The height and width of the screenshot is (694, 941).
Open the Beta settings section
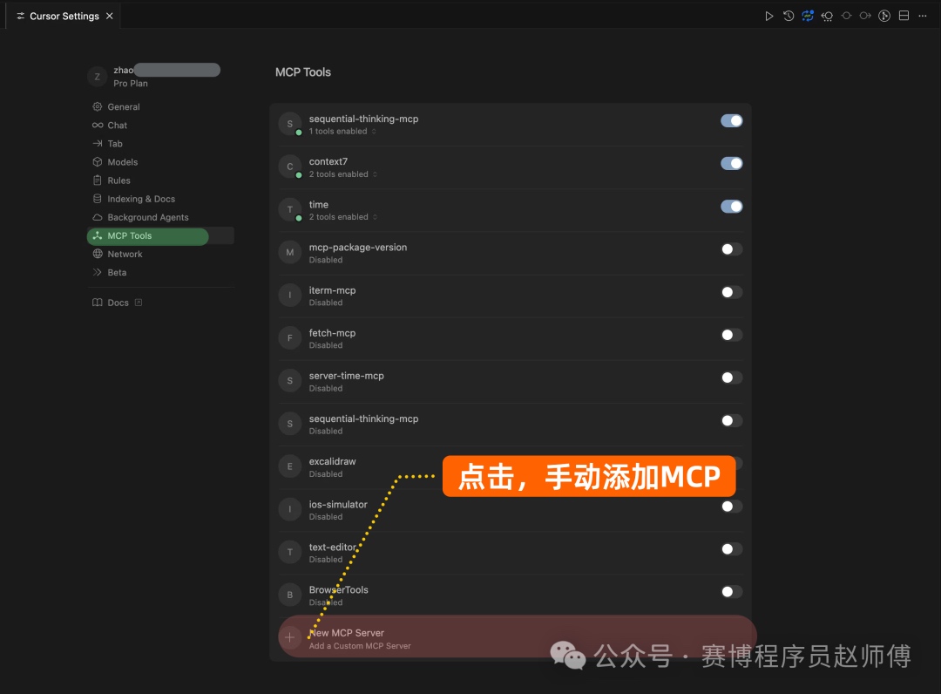[160, 273]
